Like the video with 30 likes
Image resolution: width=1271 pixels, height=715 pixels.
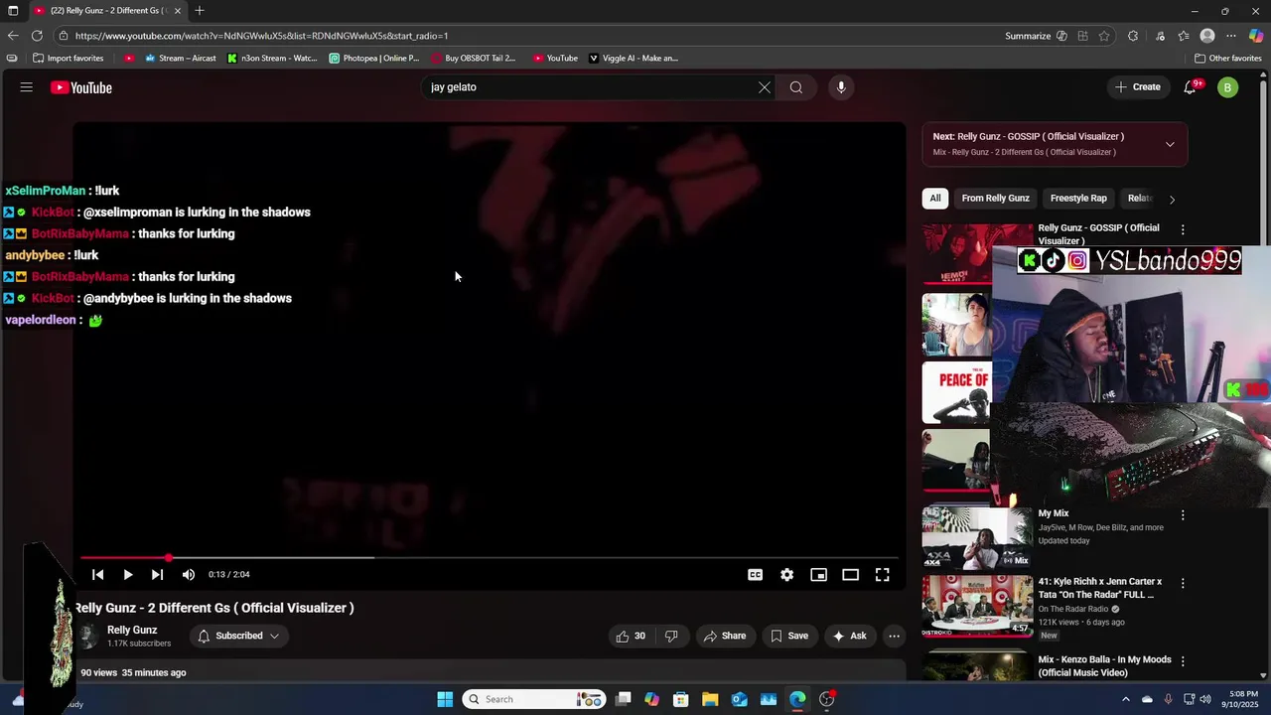pyautogui.click(x=631, y=636)
